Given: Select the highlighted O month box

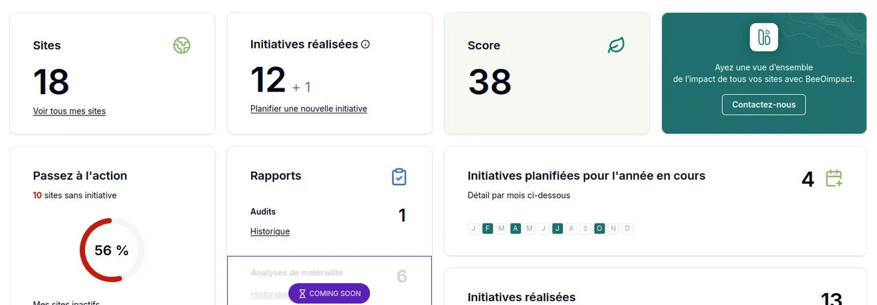Looking at the screenshot, I should click(x=599, y=229).
